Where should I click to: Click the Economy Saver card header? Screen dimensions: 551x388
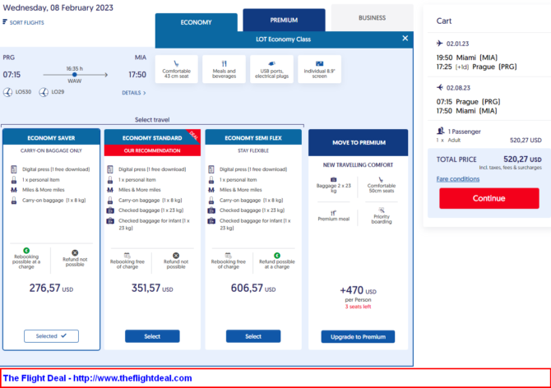coord(51,137)
